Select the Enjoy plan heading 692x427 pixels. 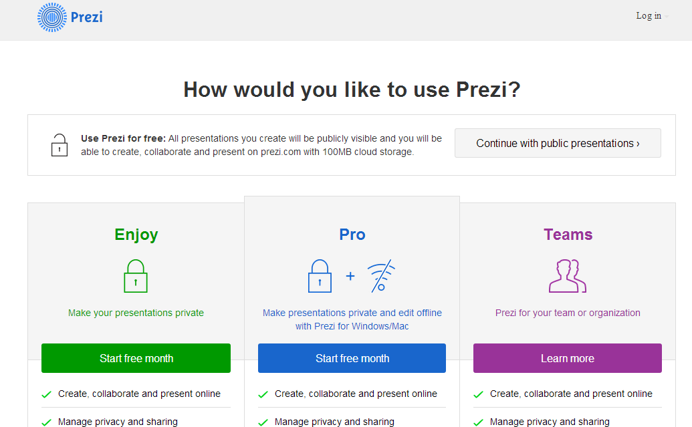(136, 235)
